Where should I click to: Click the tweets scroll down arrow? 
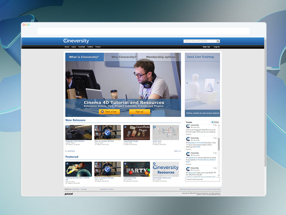(219, 176)
